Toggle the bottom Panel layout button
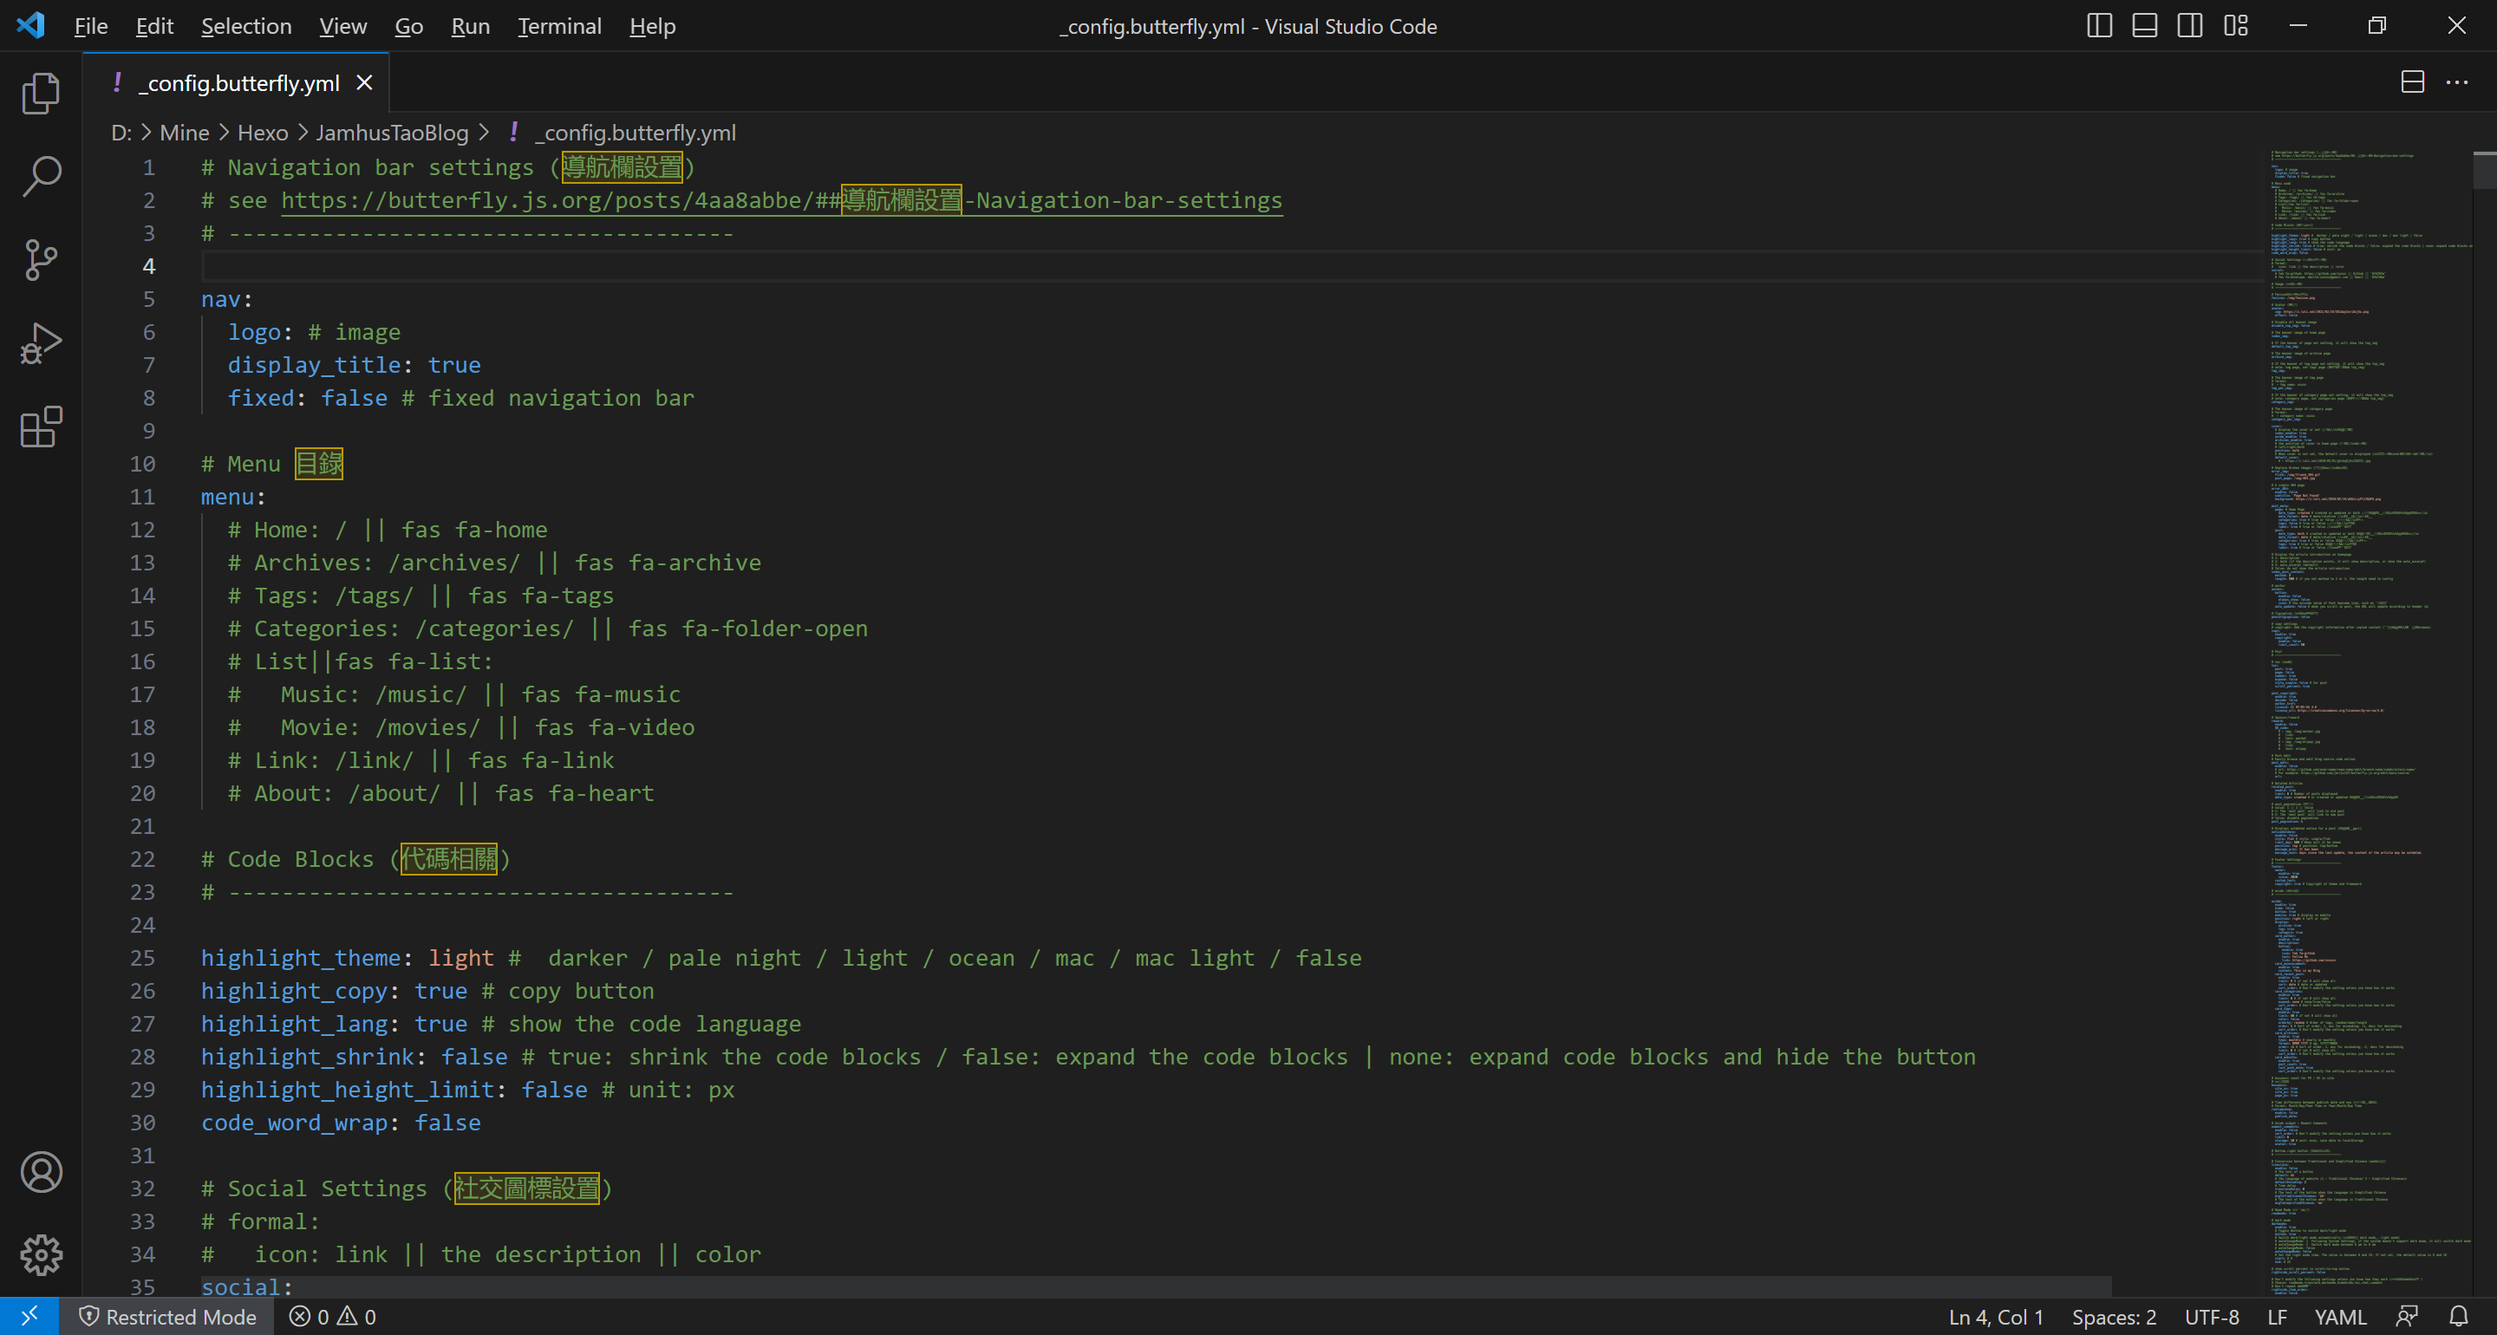The height and width of the screenshot is (1335, 2497). [2144, 26]
